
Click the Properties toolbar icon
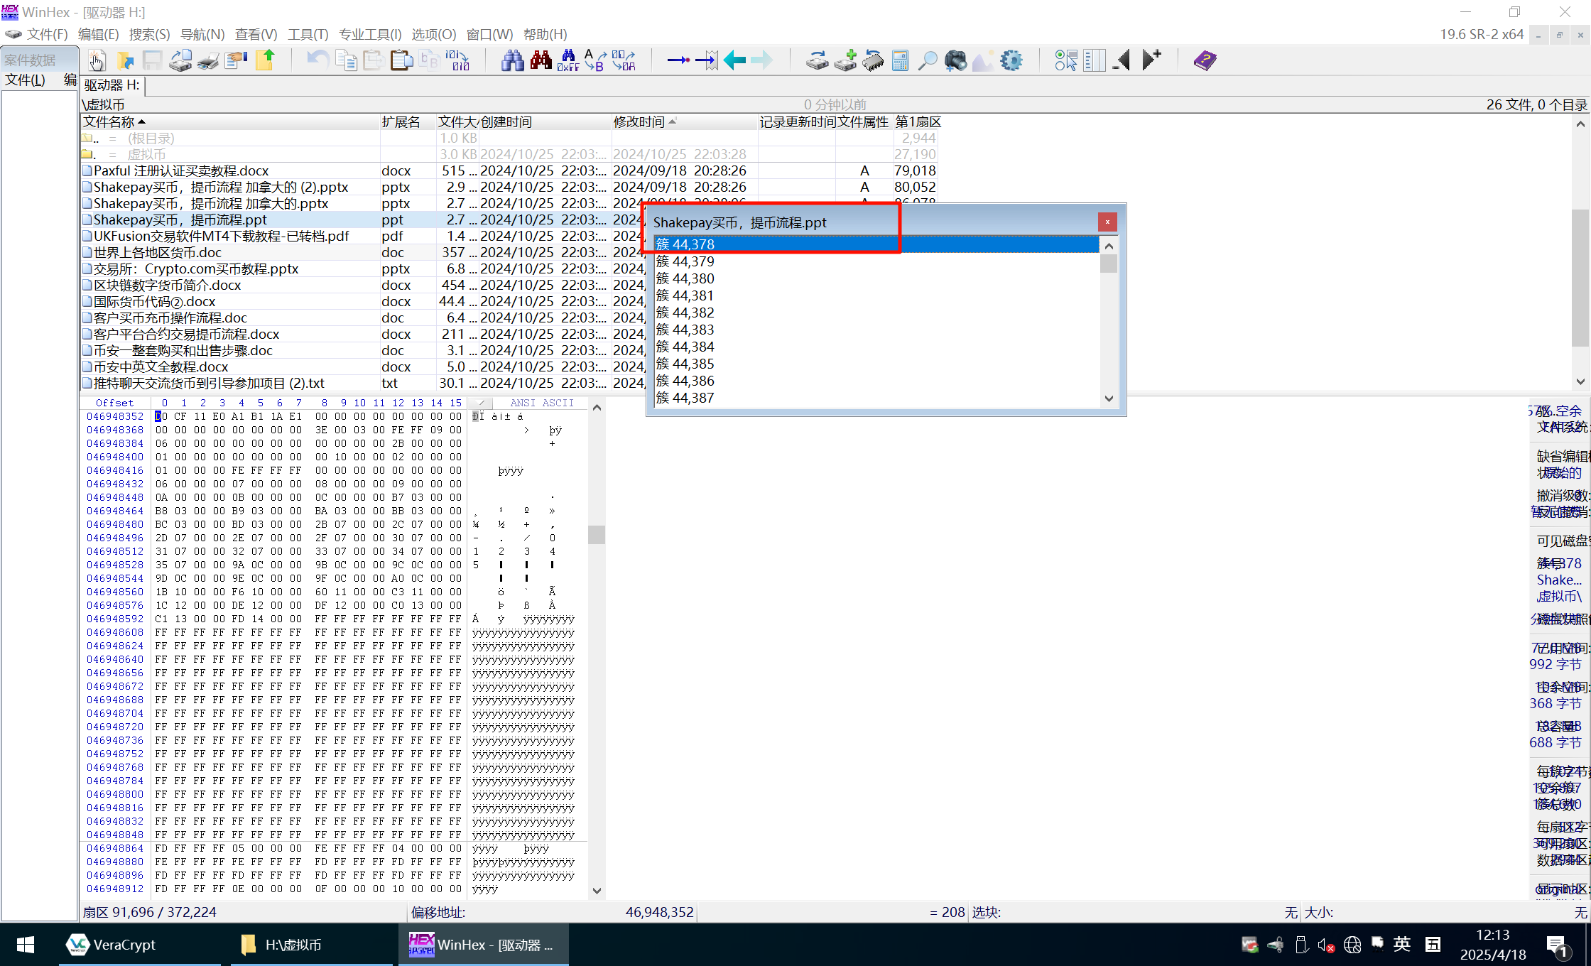[236, 61]
